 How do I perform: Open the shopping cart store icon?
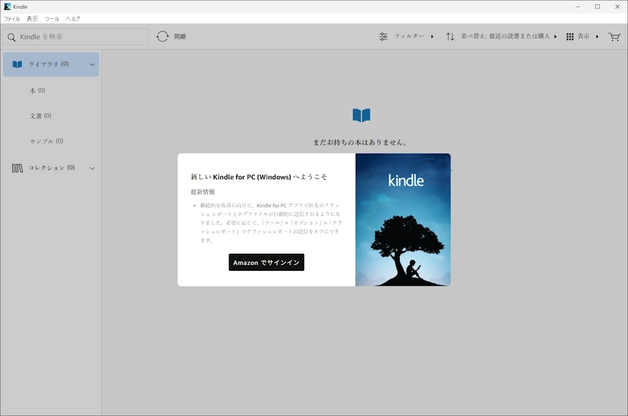pyautogui.click(x=614, y=37)
